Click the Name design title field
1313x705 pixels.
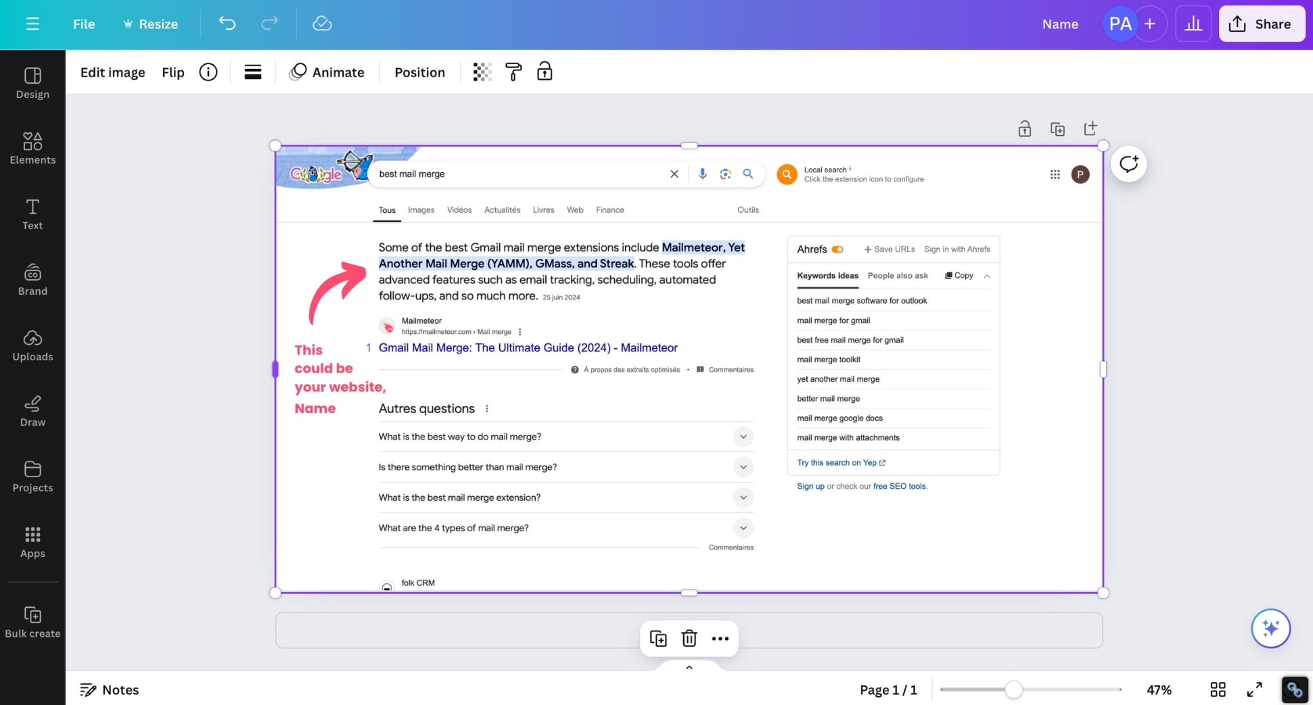(1060, 24)
